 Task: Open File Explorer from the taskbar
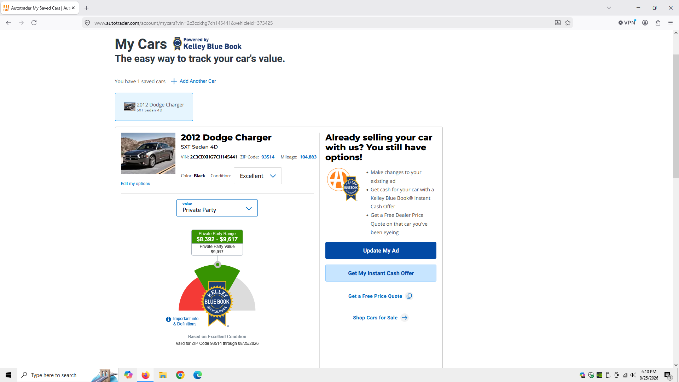click(163, 375)
